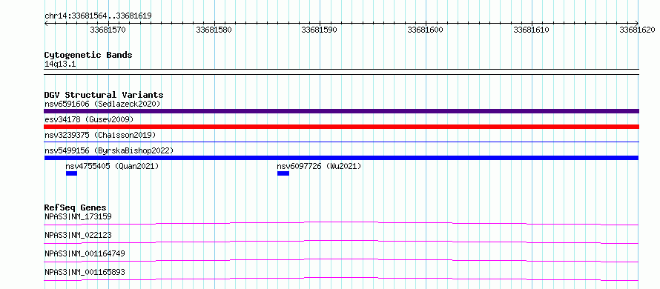Open variant label nsv6591606 (Sedlazeck2020)
This screenshot has width=660, height=289.
(x=102, y=104)
